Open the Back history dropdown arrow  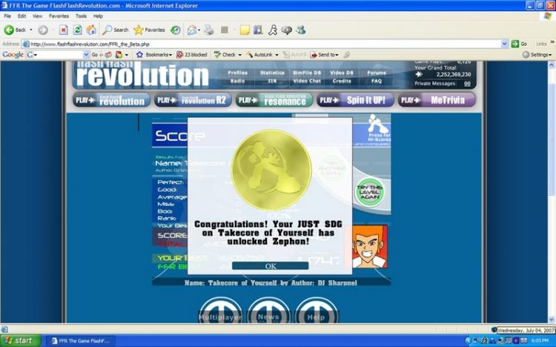pos(31,30)
